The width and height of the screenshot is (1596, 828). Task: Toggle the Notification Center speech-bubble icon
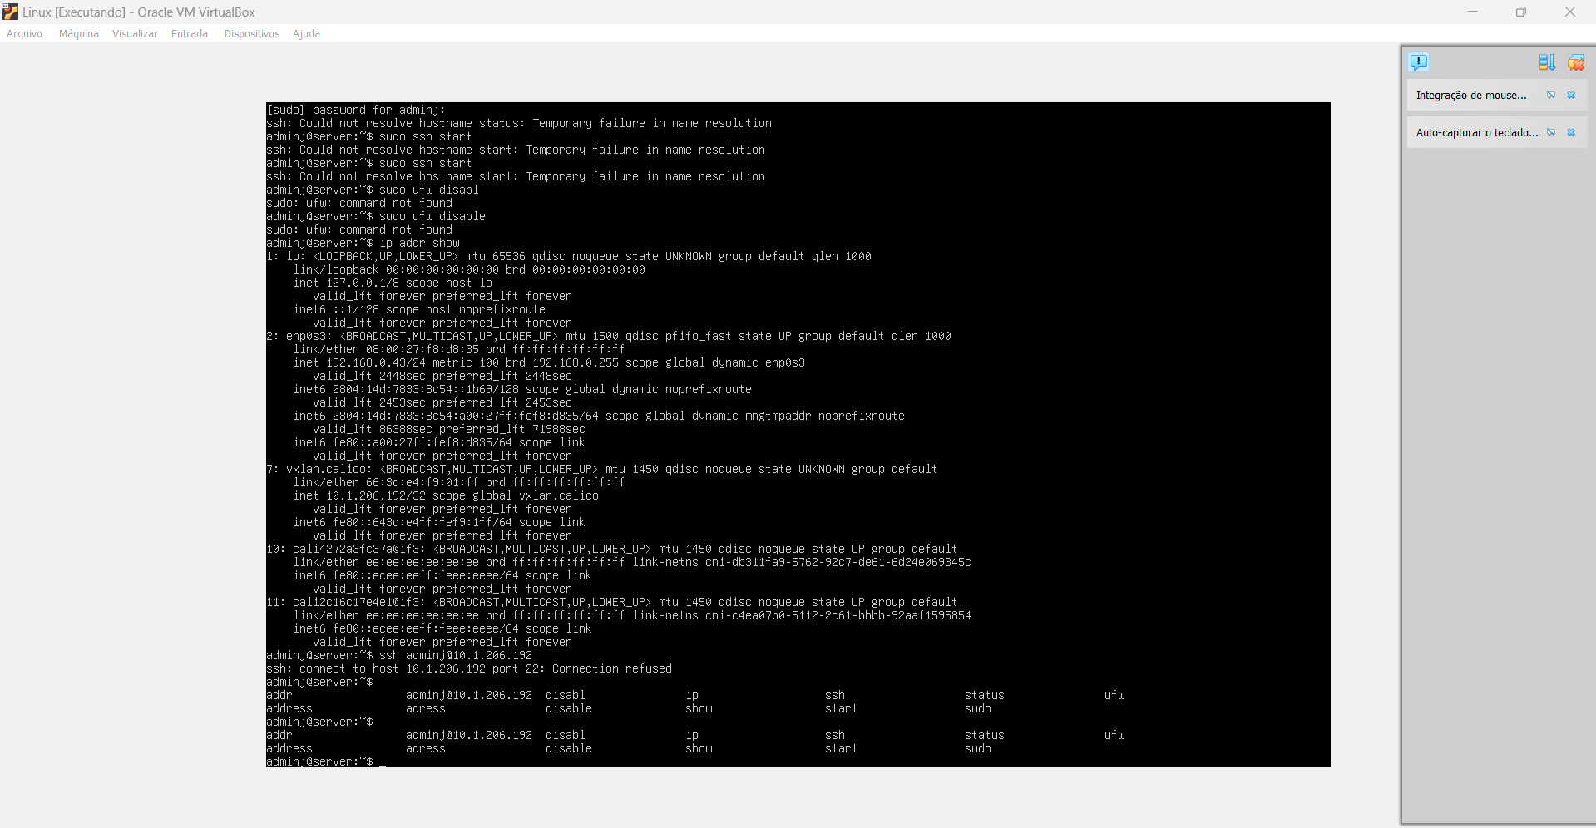pyautogui.click(x=1419, y=62)
